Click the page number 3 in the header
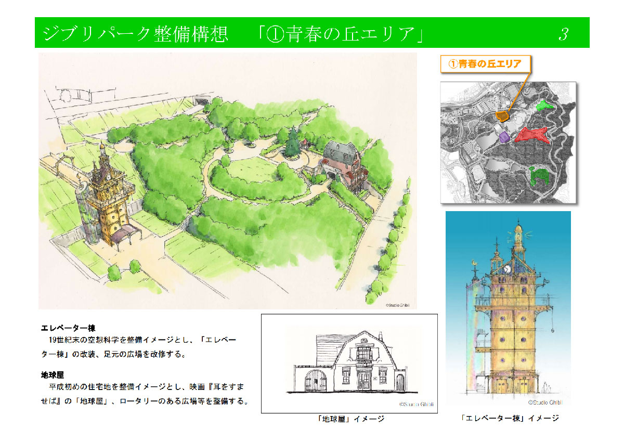 pos(563,34)
